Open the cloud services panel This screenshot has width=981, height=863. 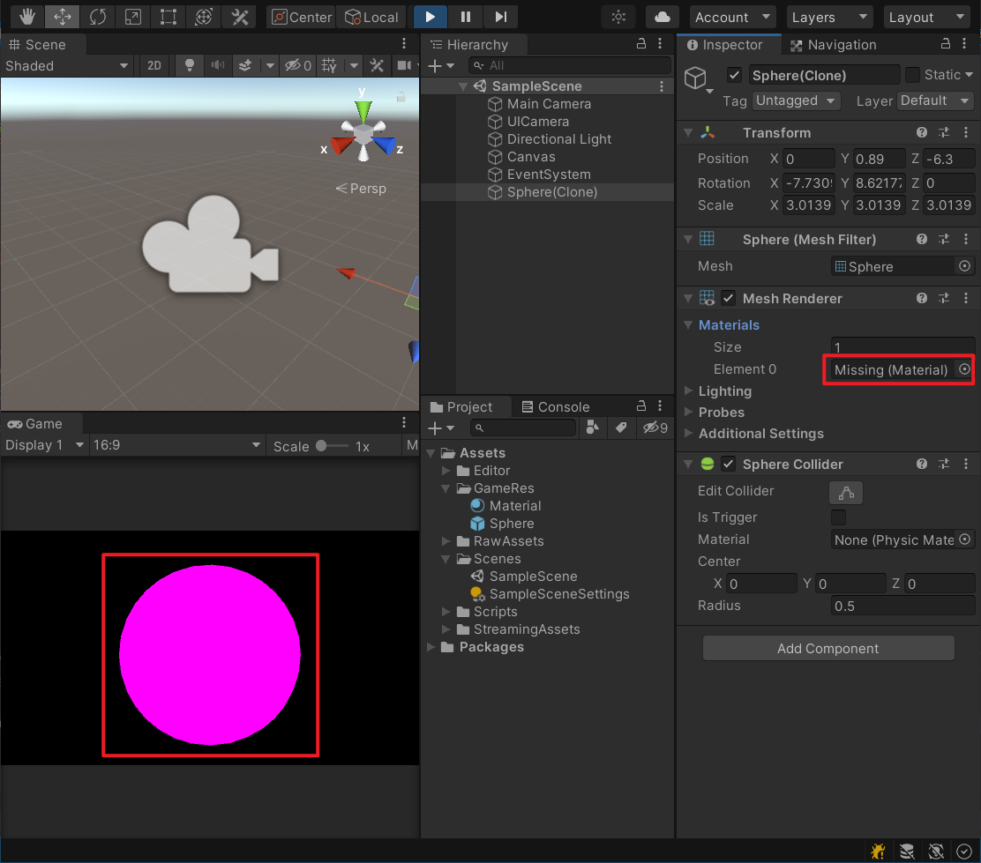coord(662,16)
